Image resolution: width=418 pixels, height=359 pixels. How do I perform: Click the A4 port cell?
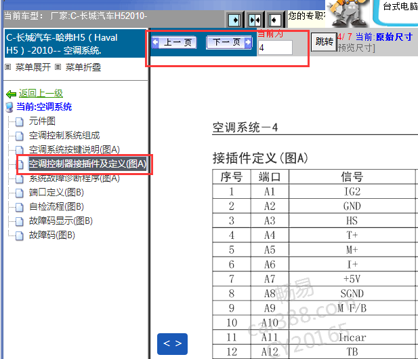pyautogui.click(x=270, y=235)
